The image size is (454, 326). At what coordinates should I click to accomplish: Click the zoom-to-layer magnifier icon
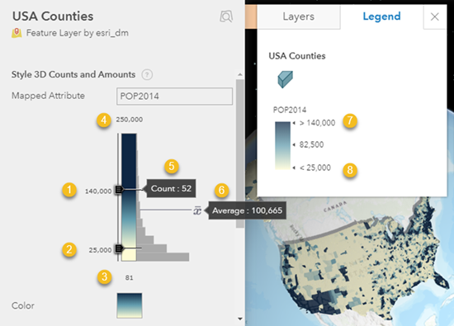(x=226, y=17)
